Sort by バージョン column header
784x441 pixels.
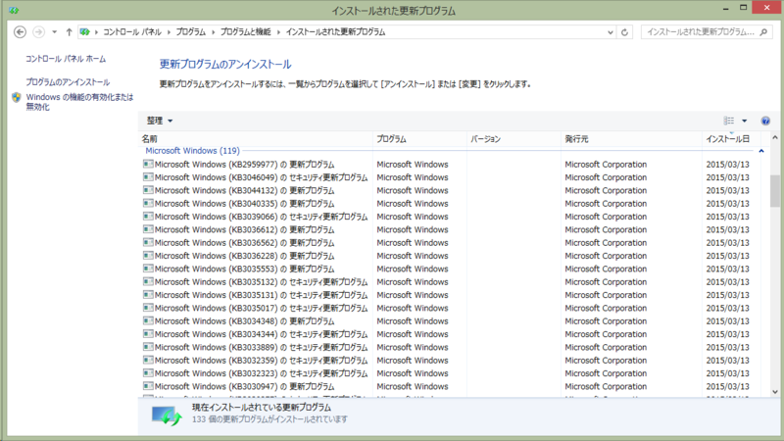click(x=514, y=138)
